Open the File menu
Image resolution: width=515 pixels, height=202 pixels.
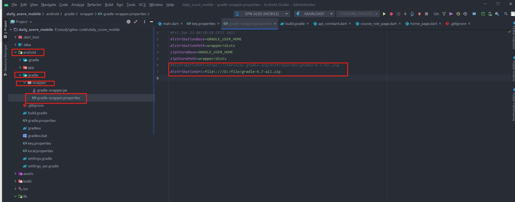14,5
